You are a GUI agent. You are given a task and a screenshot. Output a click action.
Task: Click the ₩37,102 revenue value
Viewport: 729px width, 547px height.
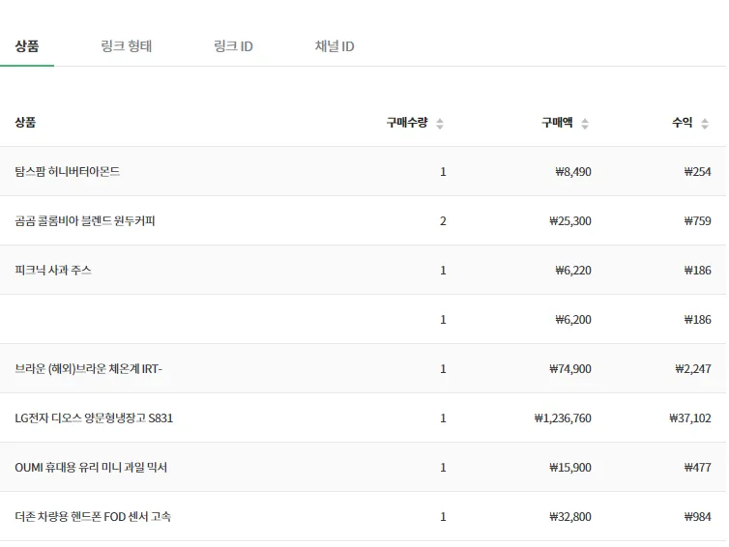(x=689, y=418)
